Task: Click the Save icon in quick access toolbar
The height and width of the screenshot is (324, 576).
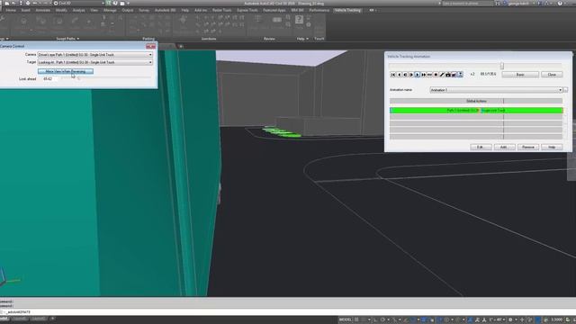Action: point(21,3)
